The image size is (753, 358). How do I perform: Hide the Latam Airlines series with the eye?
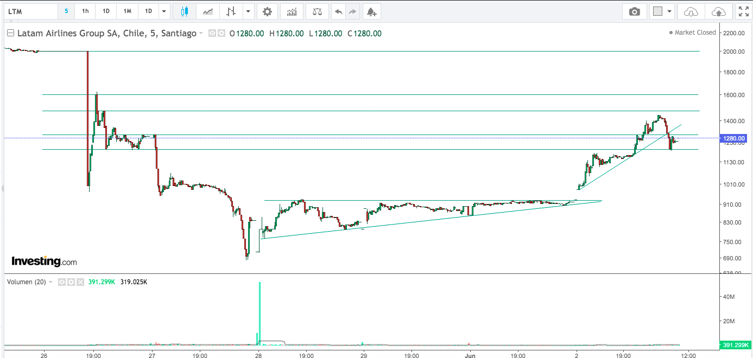pyautogui.click(x=212, y=33)
